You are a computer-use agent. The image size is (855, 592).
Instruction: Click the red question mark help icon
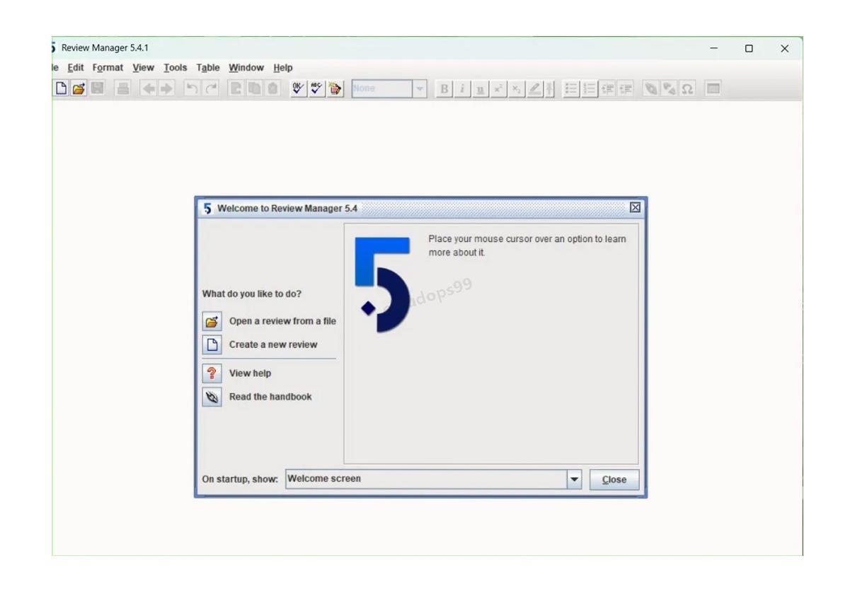(212, 373)
